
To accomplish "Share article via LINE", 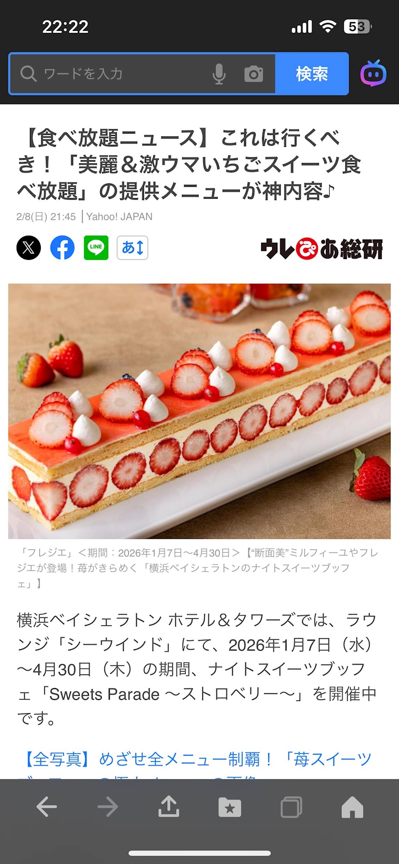I will click(96, 248).
